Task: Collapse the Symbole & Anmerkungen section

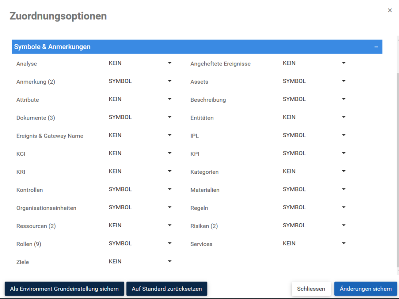Action: pyautogui.click(x=376, y=47)
